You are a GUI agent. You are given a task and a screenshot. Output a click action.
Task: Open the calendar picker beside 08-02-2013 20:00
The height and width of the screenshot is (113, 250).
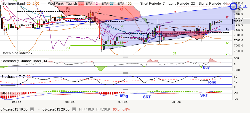74,109
